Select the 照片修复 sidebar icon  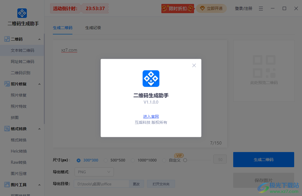(6, 84)
